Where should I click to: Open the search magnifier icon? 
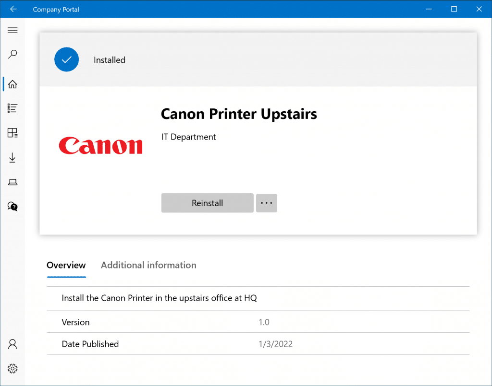tap(13, 54)
